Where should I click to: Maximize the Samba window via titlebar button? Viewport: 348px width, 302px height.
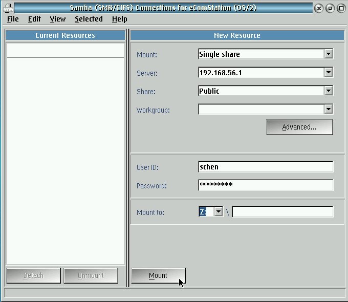pyautogui.click(x=341, y=8)
